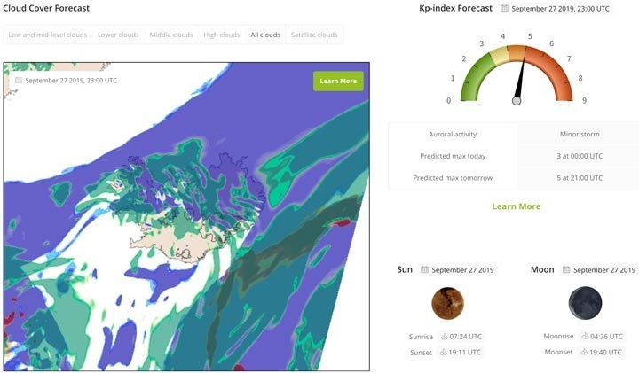Show the Middle clouds layer
Viewport: 639px width, 373px height.
(x=170, y=35)
